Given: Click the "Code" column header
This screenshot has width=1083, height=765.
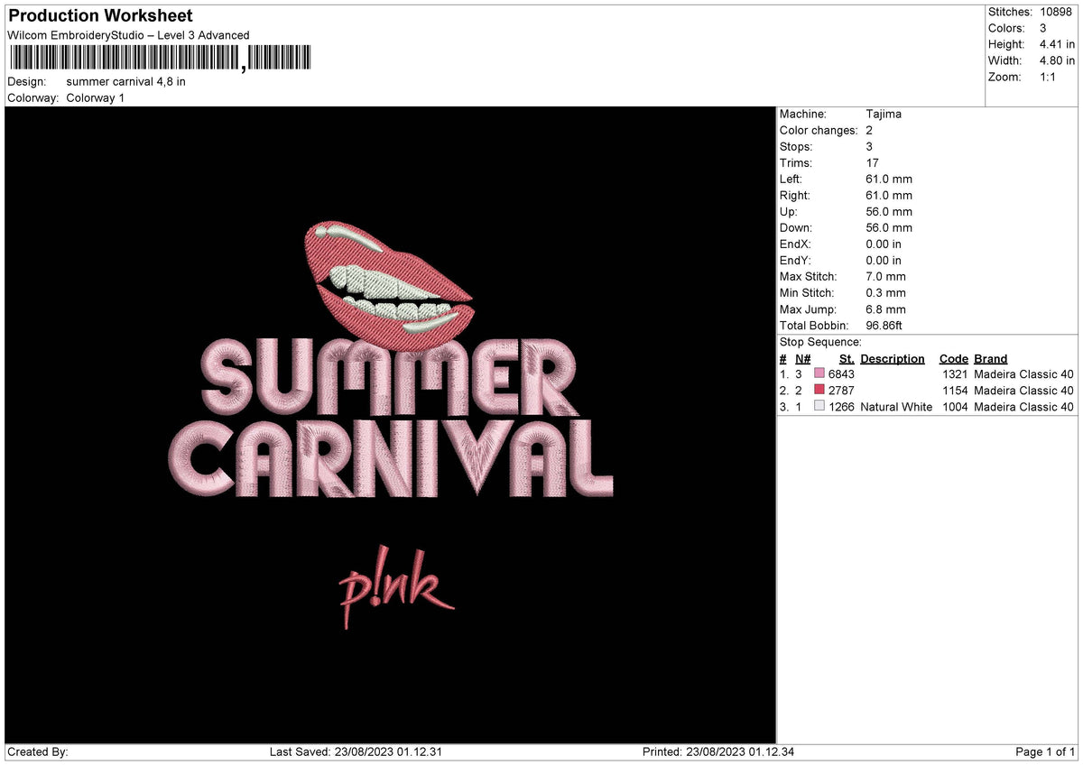Looking at the screenshot, I should (x=953, y=358).
